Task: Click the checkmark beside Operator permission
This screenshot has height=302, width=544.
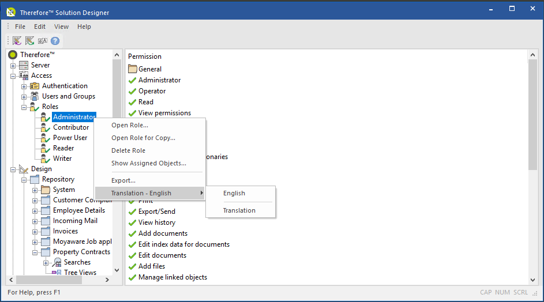Action: (x=132, y=92)
